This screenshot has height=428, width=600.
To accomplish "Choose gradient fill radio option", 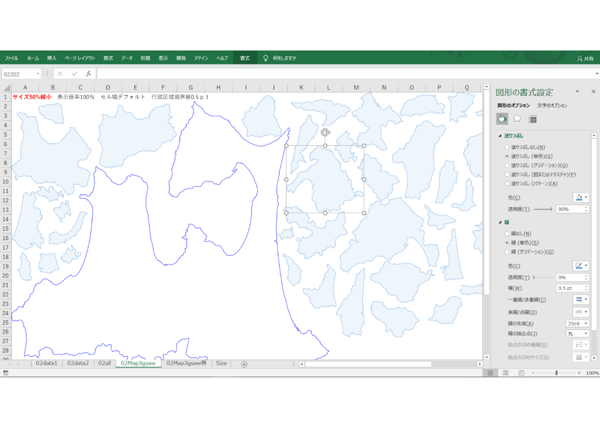I will tap(507, 165).
